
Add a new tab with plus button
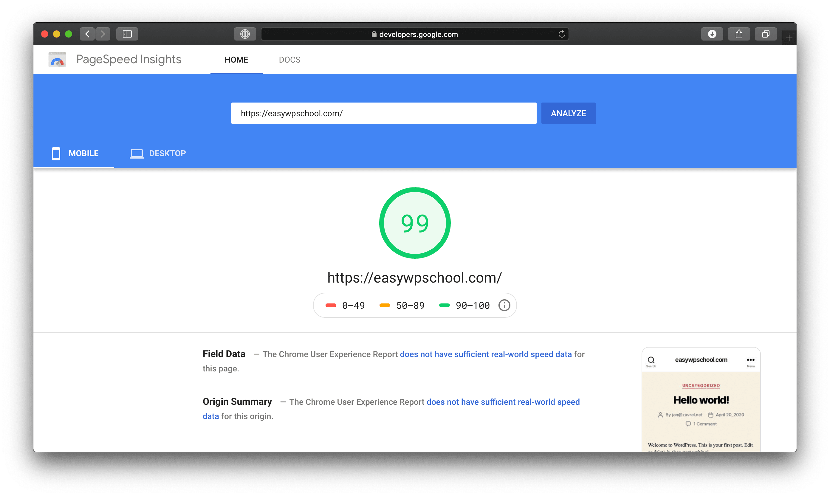789,38
